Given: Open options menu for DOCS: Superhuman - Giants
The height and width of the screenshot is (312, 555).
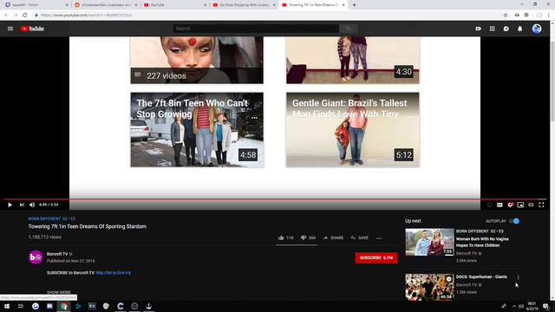Looking at the screenshot, I should [x=519, y=277].
